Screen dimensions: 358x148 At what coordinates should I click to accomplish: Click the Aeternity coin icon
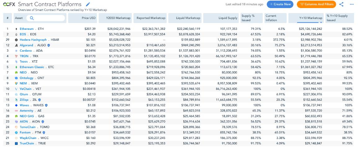(16, 111)
